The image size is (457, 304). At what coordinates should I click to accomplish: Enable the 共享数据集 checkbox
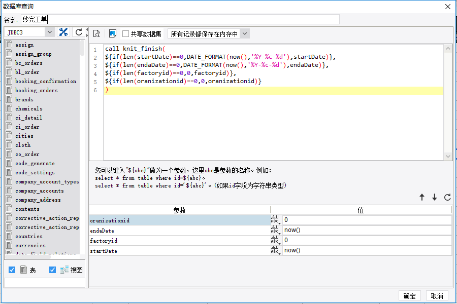[x=126, y=34]
